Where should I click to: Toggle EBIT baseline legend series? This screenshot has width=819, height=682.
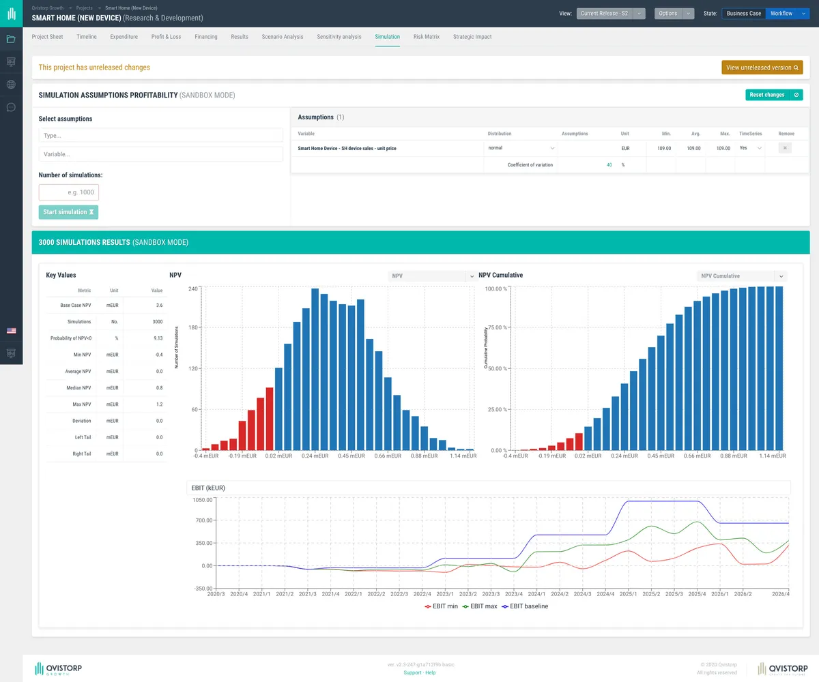coord(524,606)
